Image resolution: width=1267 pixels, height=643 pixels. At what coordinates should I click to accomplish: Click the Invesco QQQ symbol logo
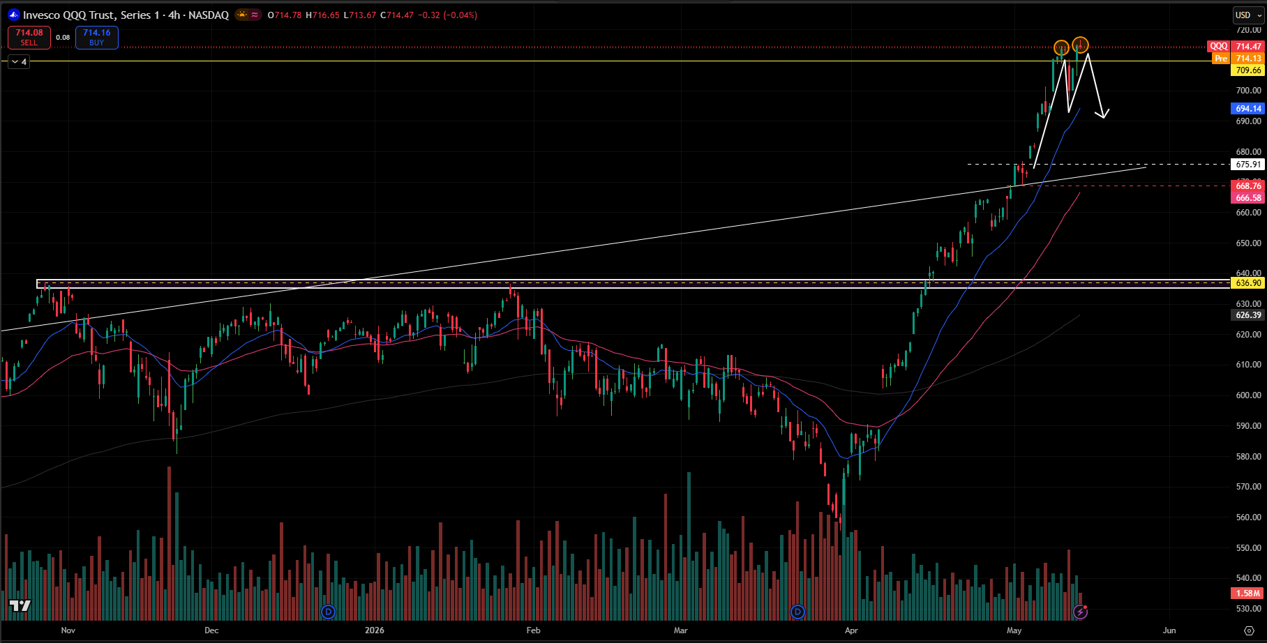(x=13, y=15)
